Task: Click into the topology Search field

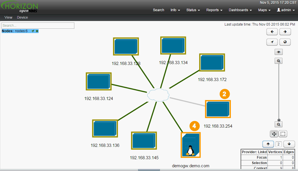Action: tap(38, 26)
